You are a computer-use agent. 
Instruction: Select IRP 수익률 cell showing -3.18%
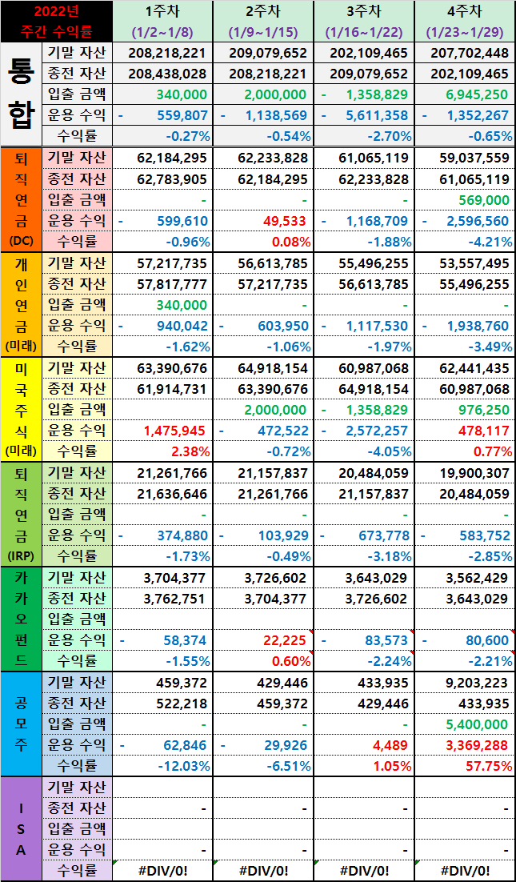click(364, 557)
